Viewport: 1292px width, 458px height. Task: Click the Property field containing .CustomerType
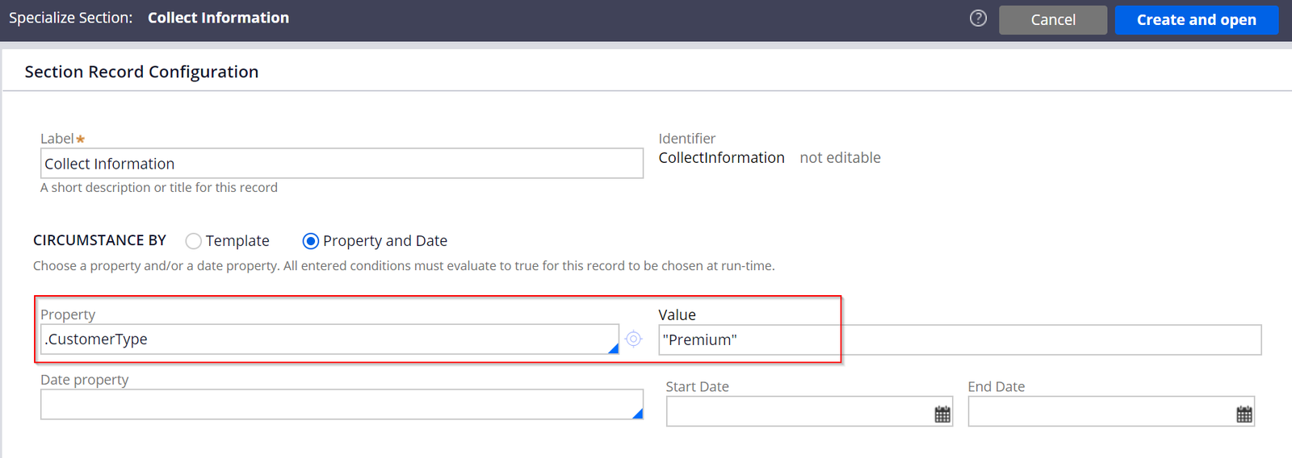(x=329, y=339)
